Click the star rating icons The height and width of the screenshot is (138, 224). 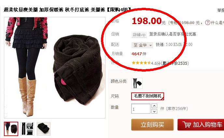141,63
